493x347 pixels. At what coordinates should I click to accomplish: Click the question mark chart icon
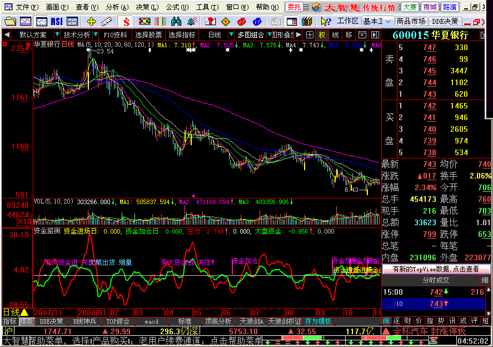coord(210,21)
